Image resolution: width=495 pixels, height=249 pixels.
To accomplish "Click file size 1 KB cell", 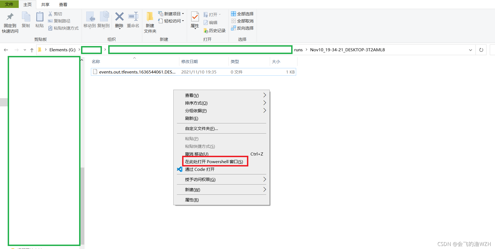I will [290, 72].
